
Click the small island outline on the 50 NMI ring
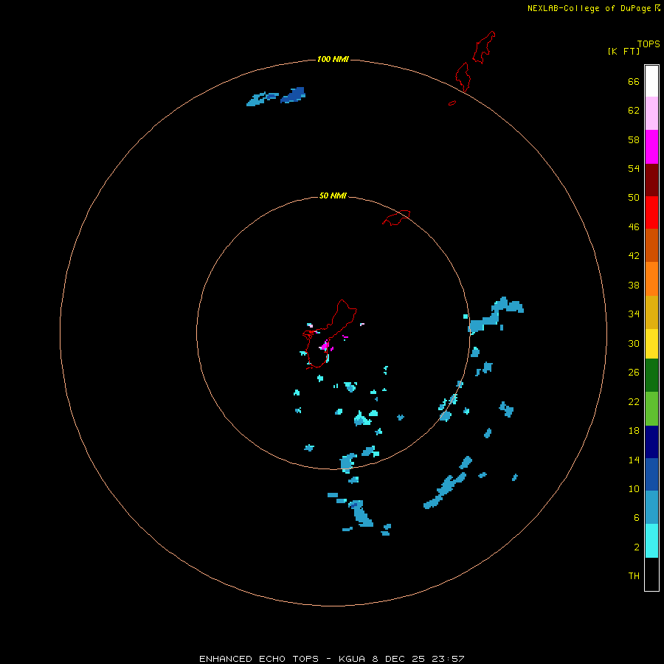(x=396, y=218)
